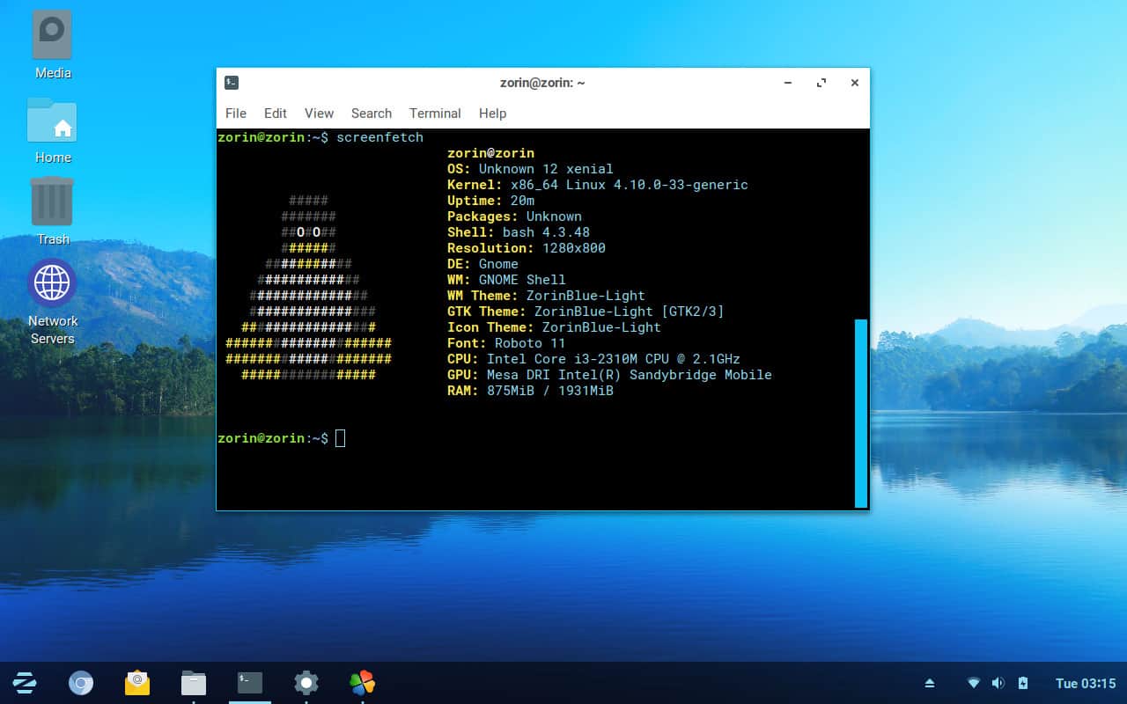Open the Wi-Fi network indicator
1127x704 pixels.
pyautogui.click(x=974, y=683)
